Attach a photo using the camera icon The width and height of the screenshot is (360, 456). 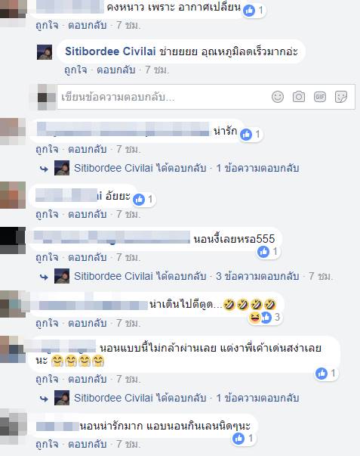298,97
